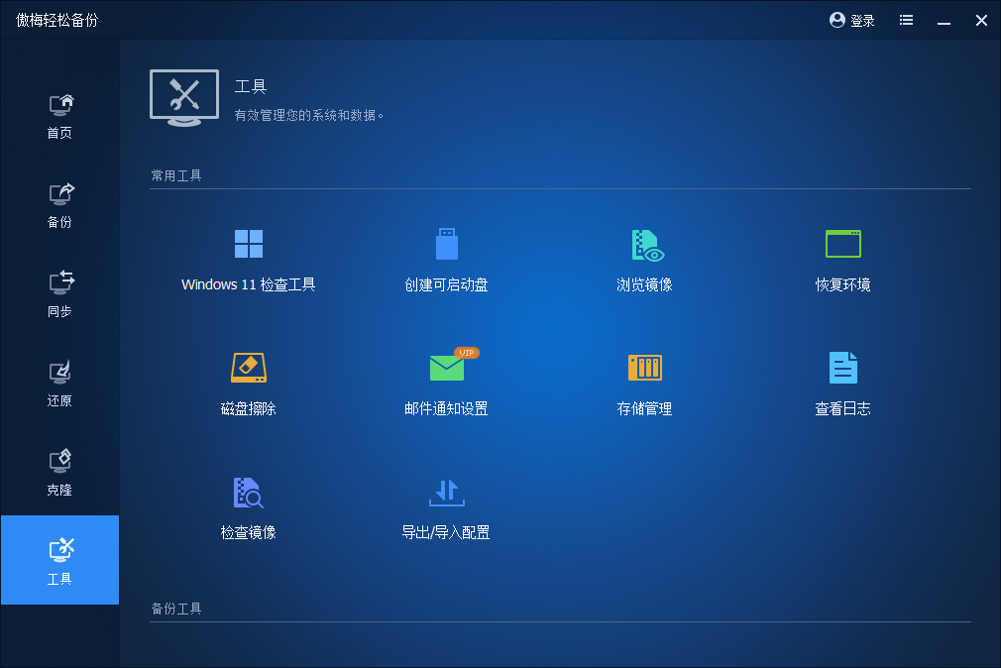
Task: Click the 登录 button
Action: click(850, 19)
